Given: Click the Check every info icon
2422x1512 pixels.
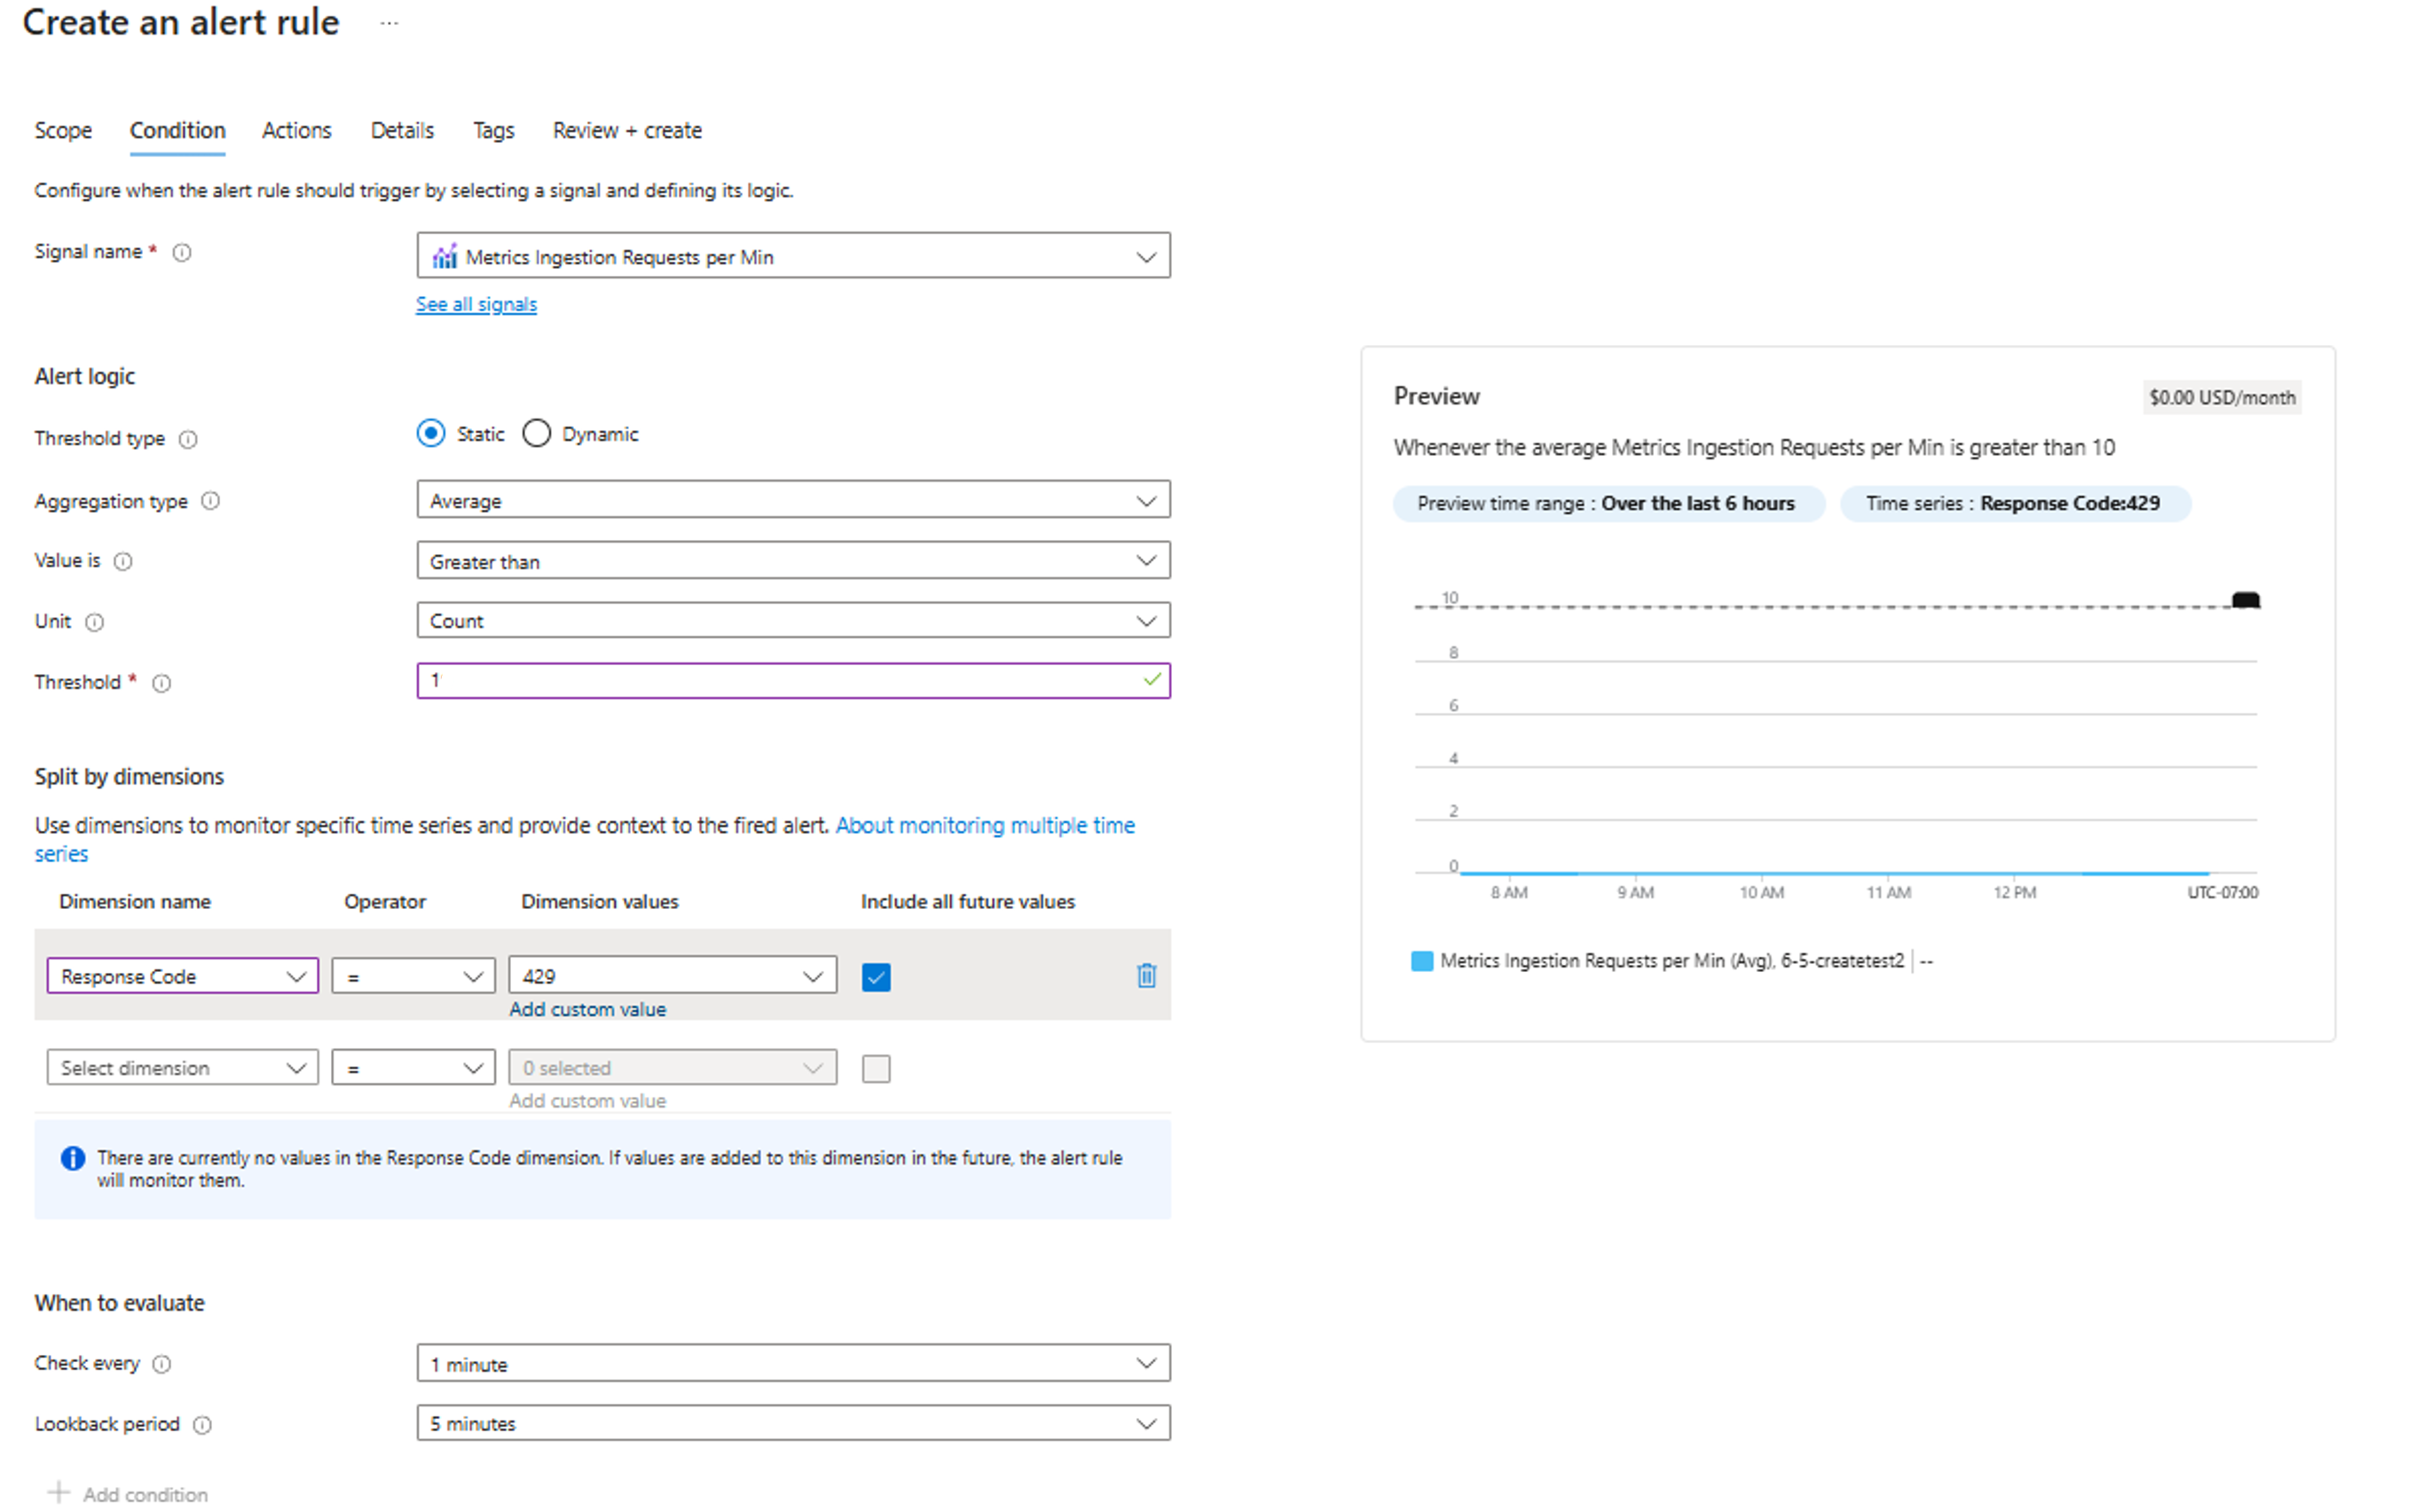Looking at the screenshot, I should (x=162, y=1364).
